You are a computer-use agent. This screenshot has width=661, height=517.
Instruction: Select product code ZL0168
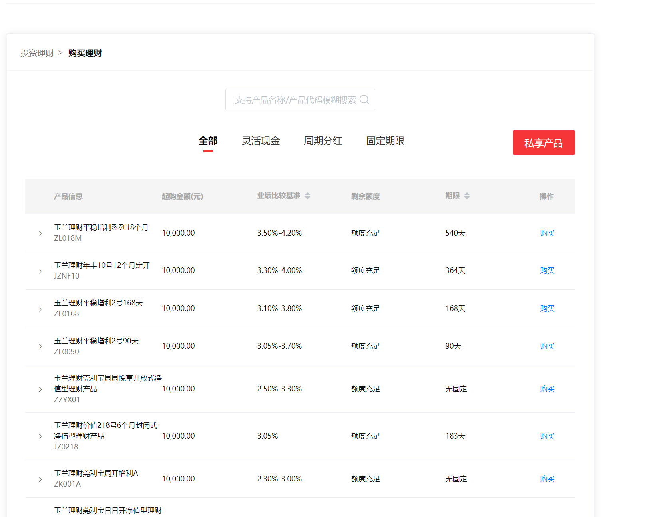(66, 314)
